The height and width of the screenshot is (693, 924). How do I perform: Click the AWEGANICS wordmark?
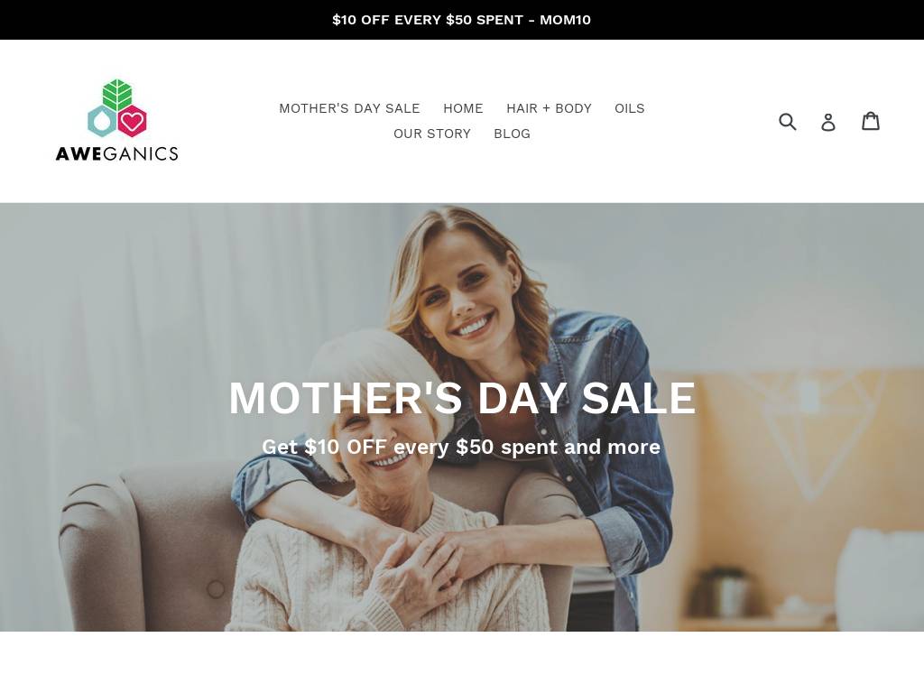[116, 153]
